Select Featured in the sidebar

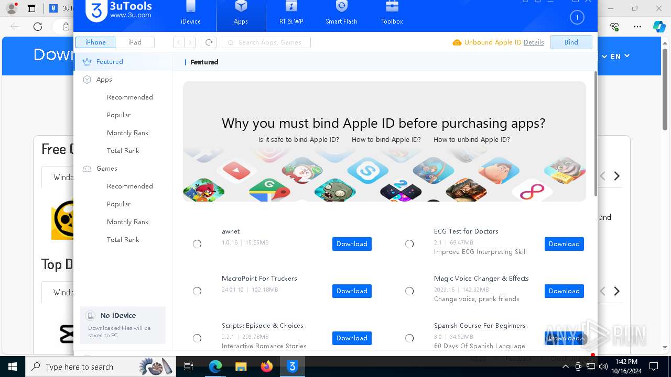[x=123, y=62]
